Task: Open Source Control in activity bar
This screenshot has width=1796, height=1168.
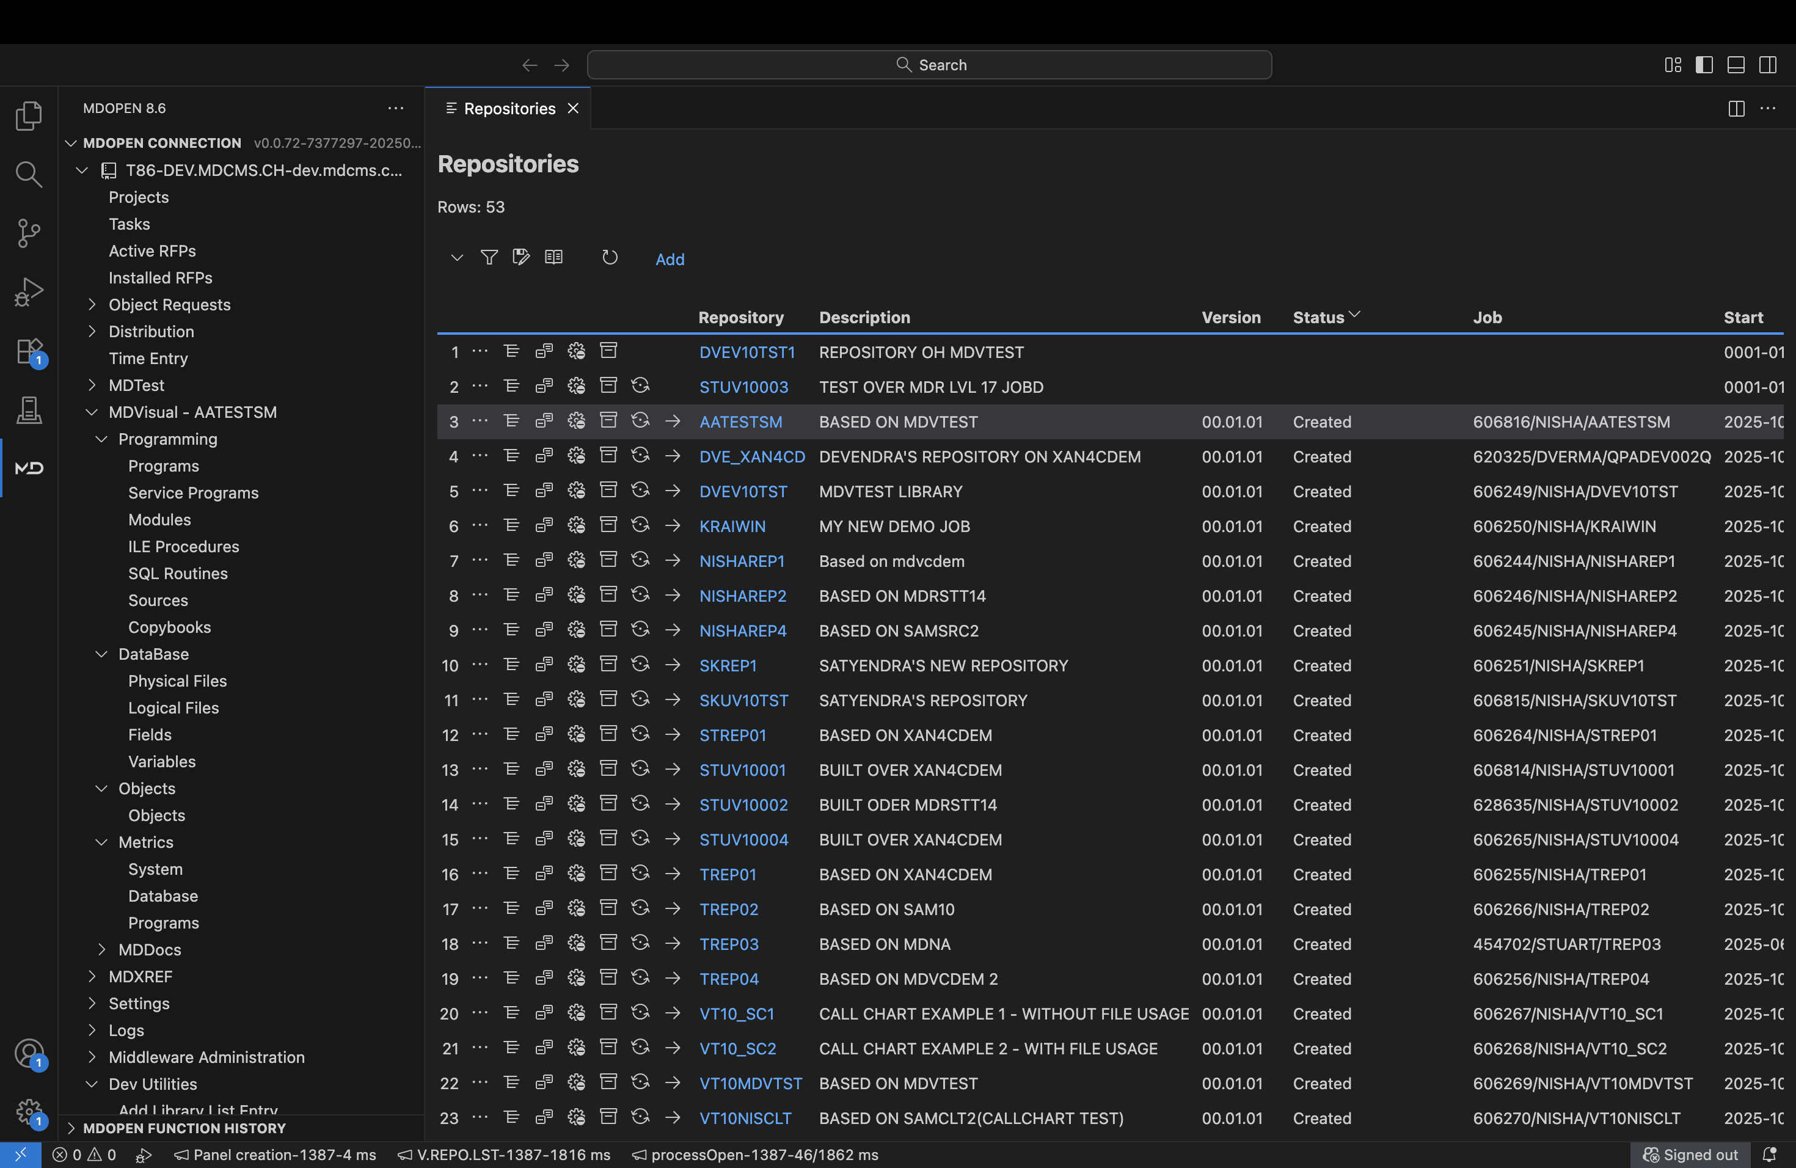Action: [x=29, y=233]
